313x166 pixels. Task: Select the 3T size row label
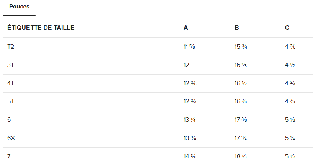pos(11,65)
